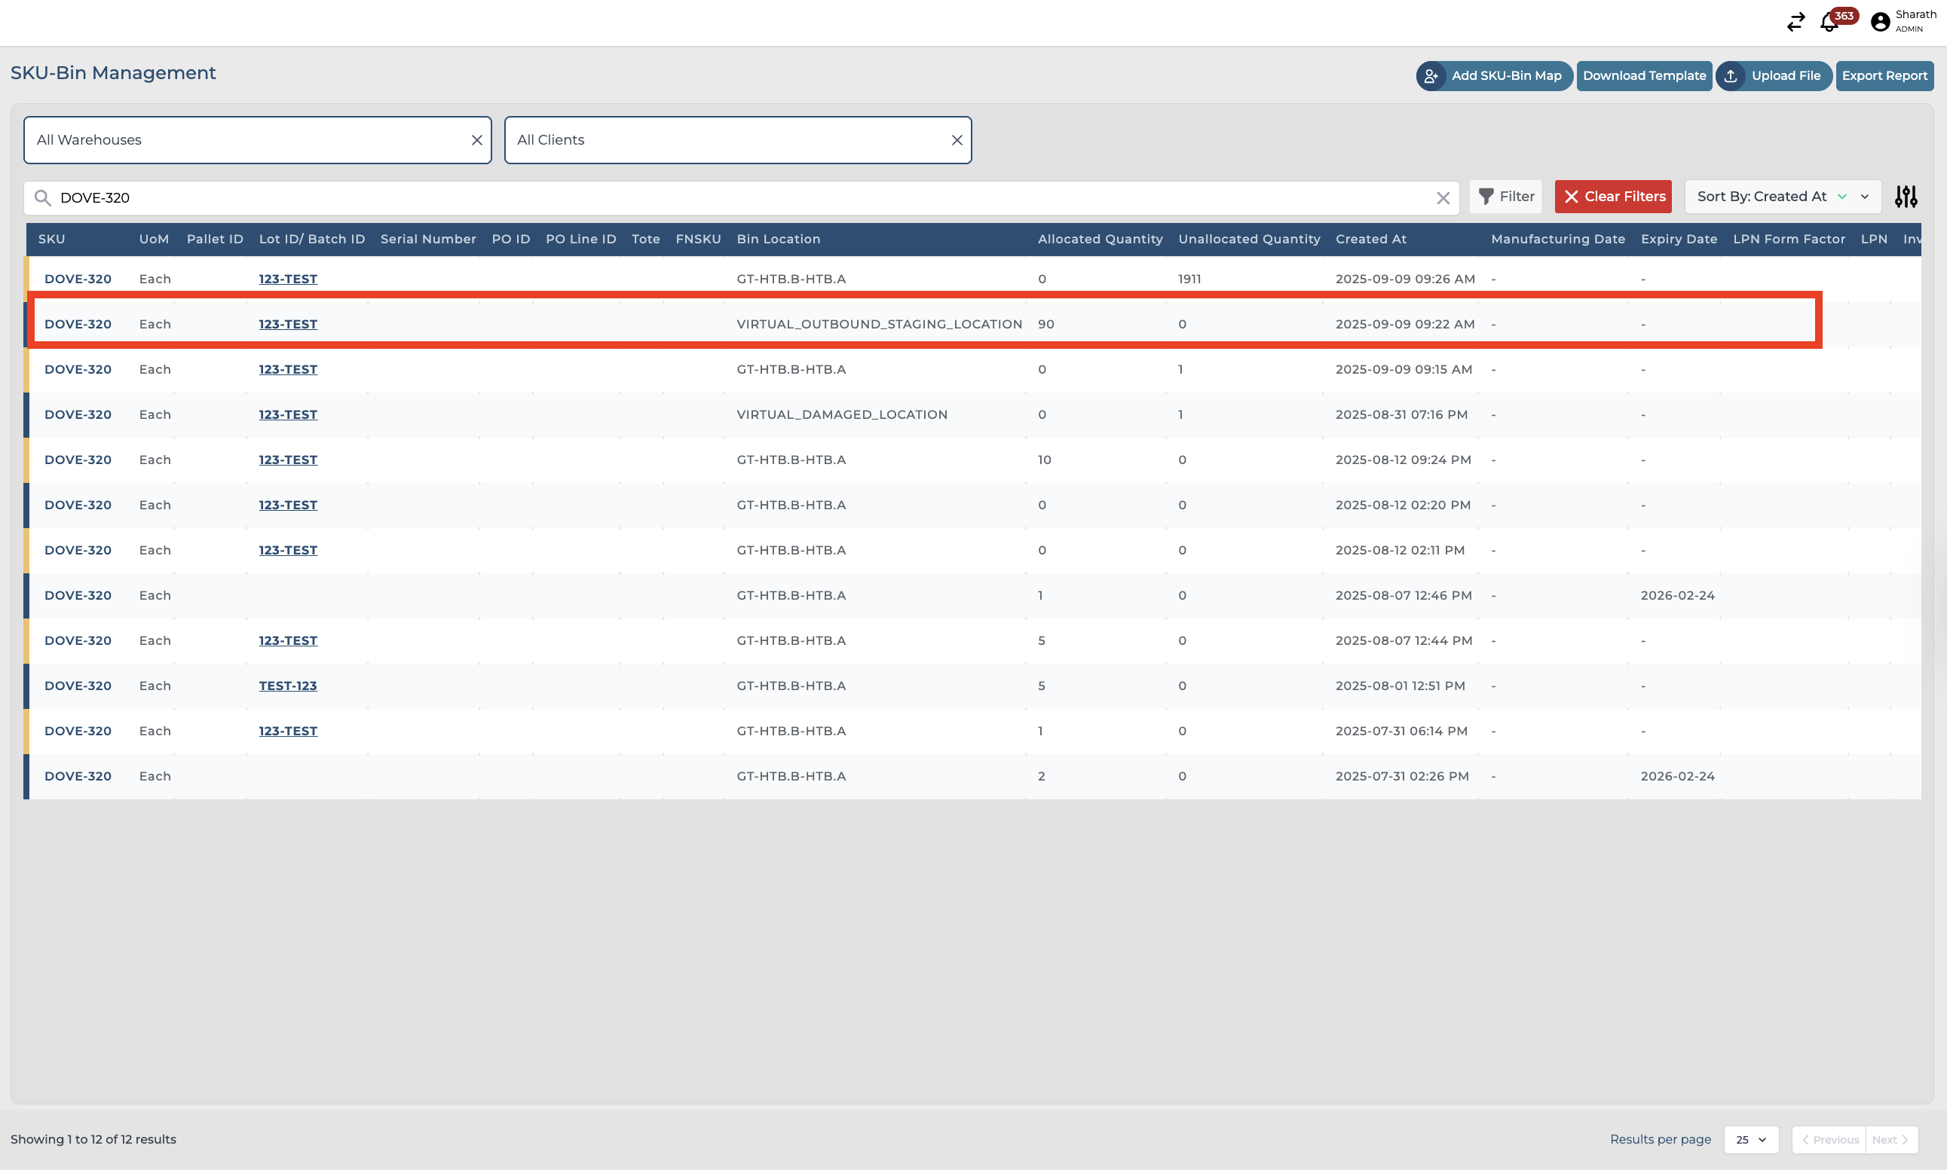
Task: Open the Sharath user profile icon
Action: [1880, 22]
